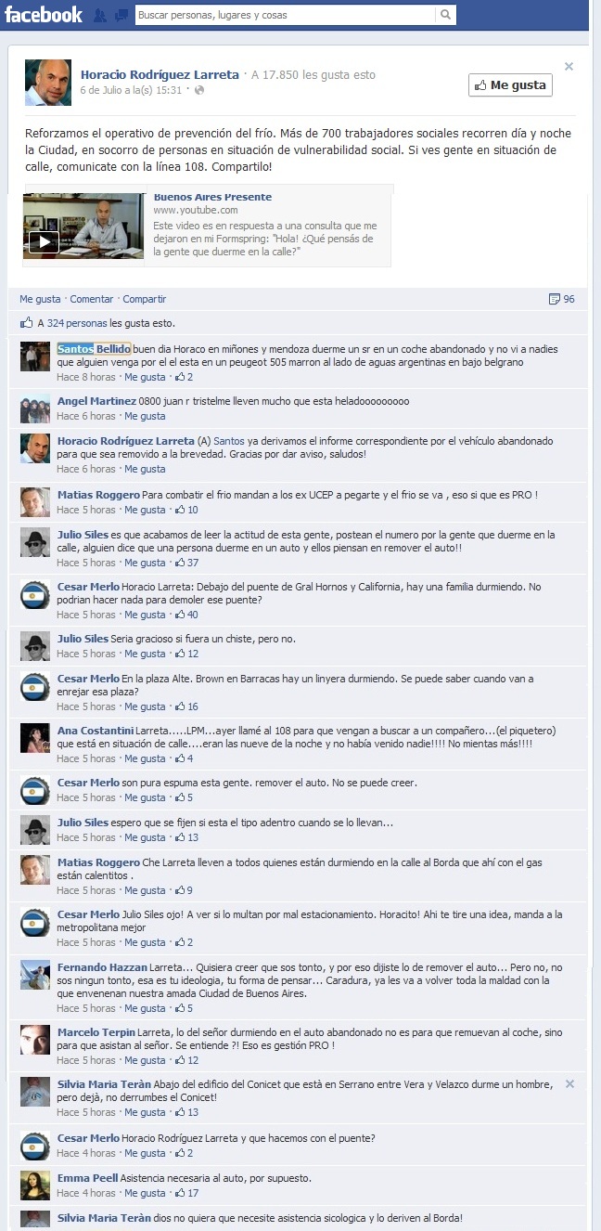Viewport: 601px width, 1231px height.
Task: Like Emma Peell's comment via Me gusta
Action: coord(146,1193)
